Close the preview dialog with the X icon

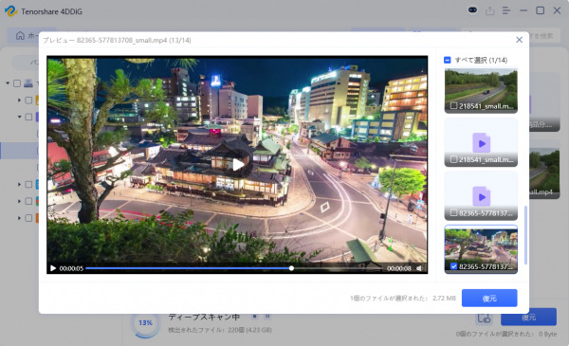tap(520, 40)
